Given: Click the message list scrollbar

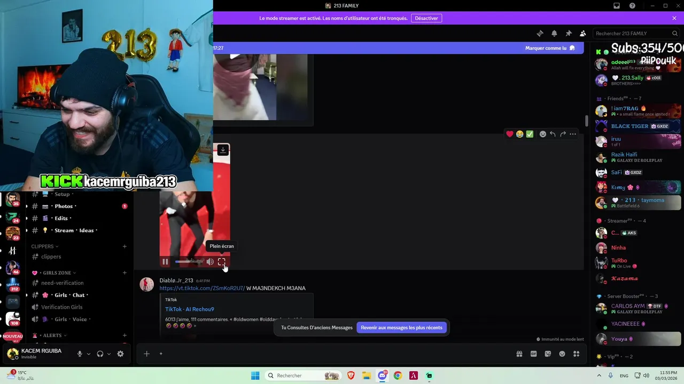Looking at the screenshot, I should tap(586, 121).
